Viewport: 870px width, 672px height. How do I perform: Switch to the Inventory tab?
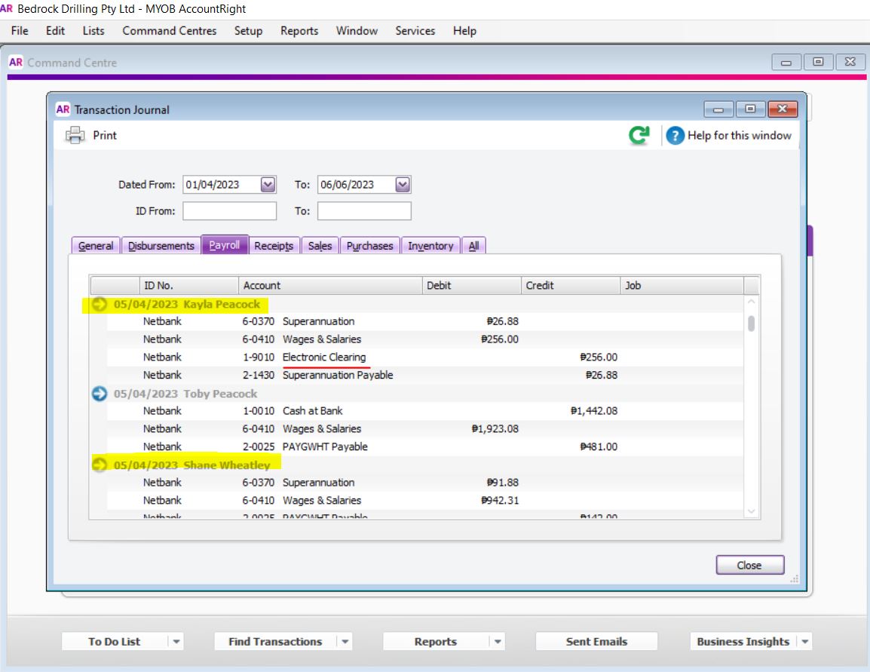point(430,245)
